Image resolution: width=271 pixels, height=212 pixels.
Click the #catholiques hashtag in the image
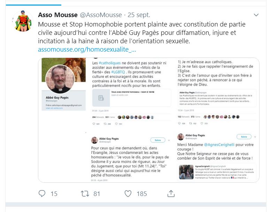pyautogui.click(x=110, y=63)
